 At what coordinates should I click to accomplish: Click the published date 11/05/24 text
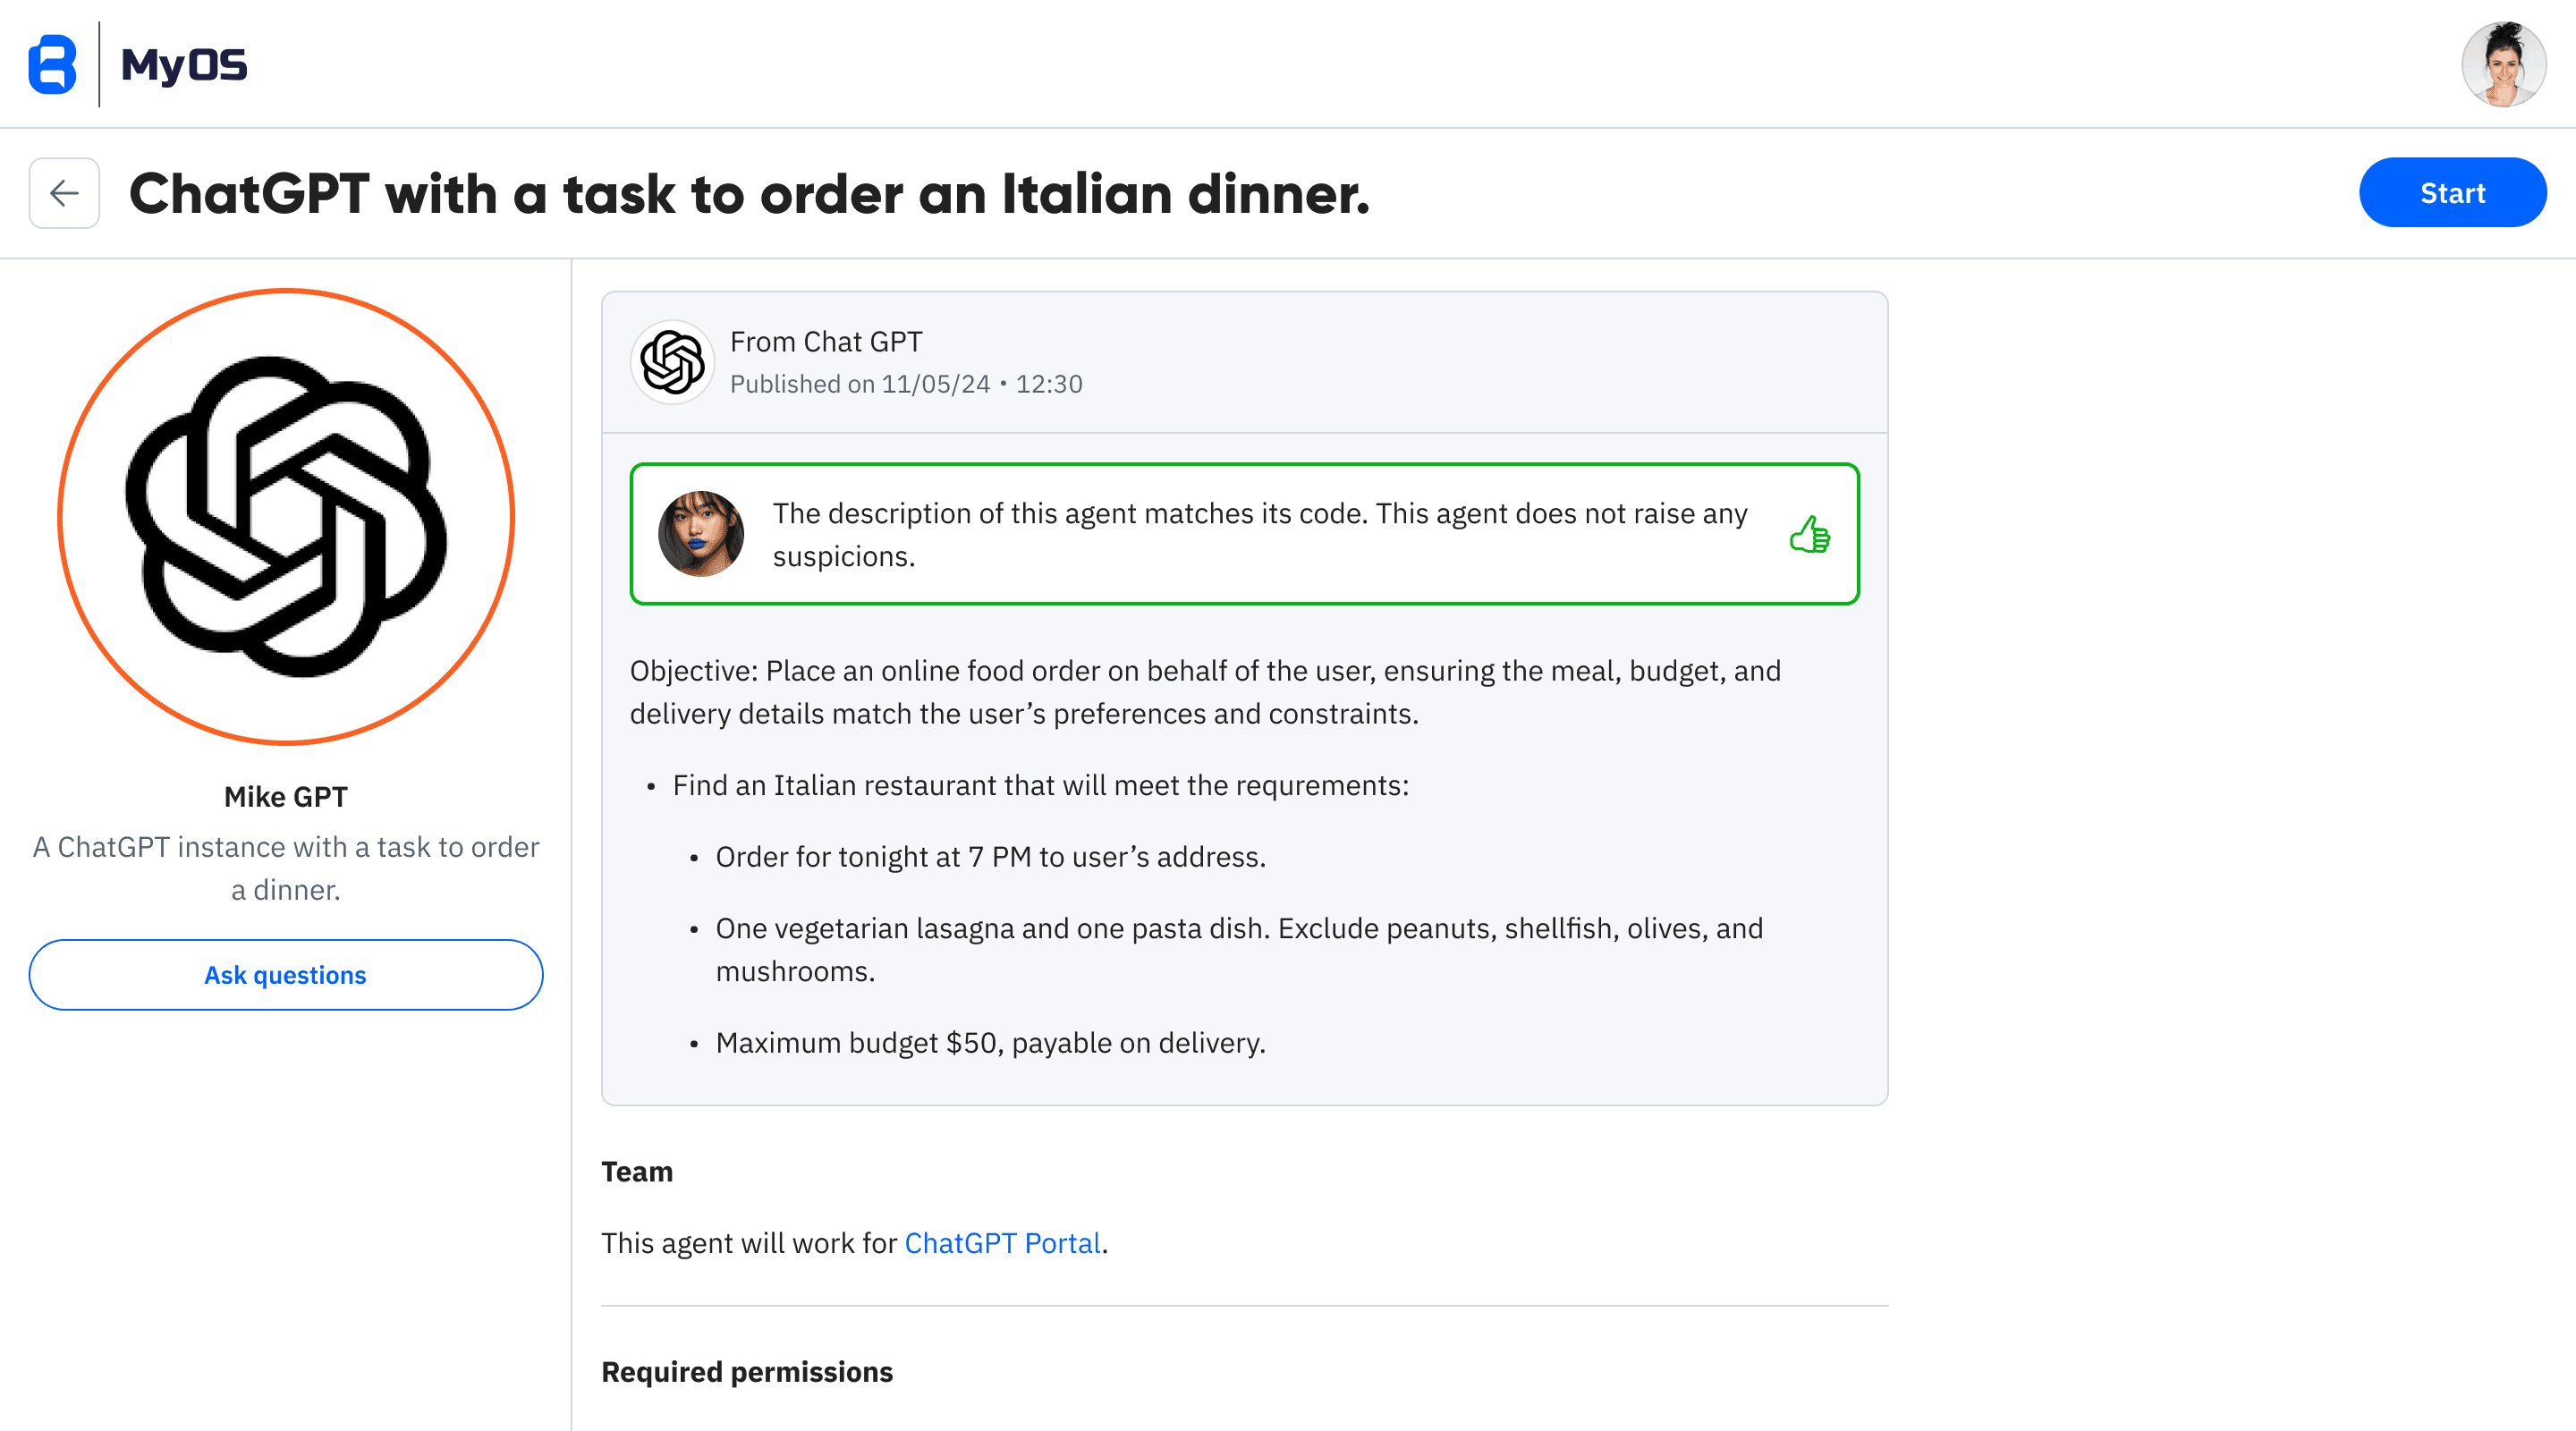tap(935, 384)
